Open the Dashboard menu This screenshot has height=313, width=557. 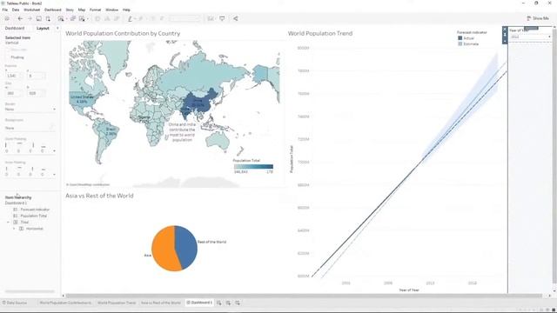(x=52, y=10)
